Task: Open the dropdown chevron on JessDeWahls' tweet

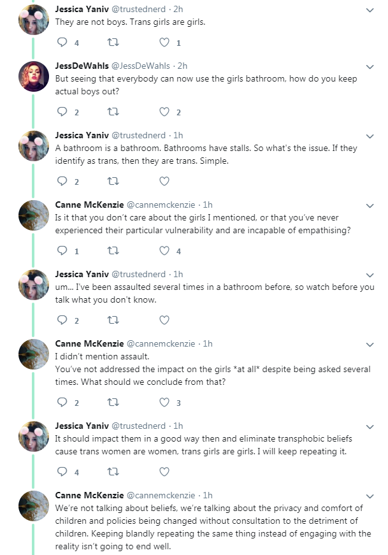Action: (370, 67)
